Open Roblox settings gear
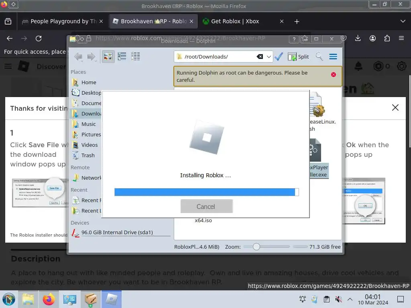The height and width of the screenshot is (308, 411). (401, 66)
